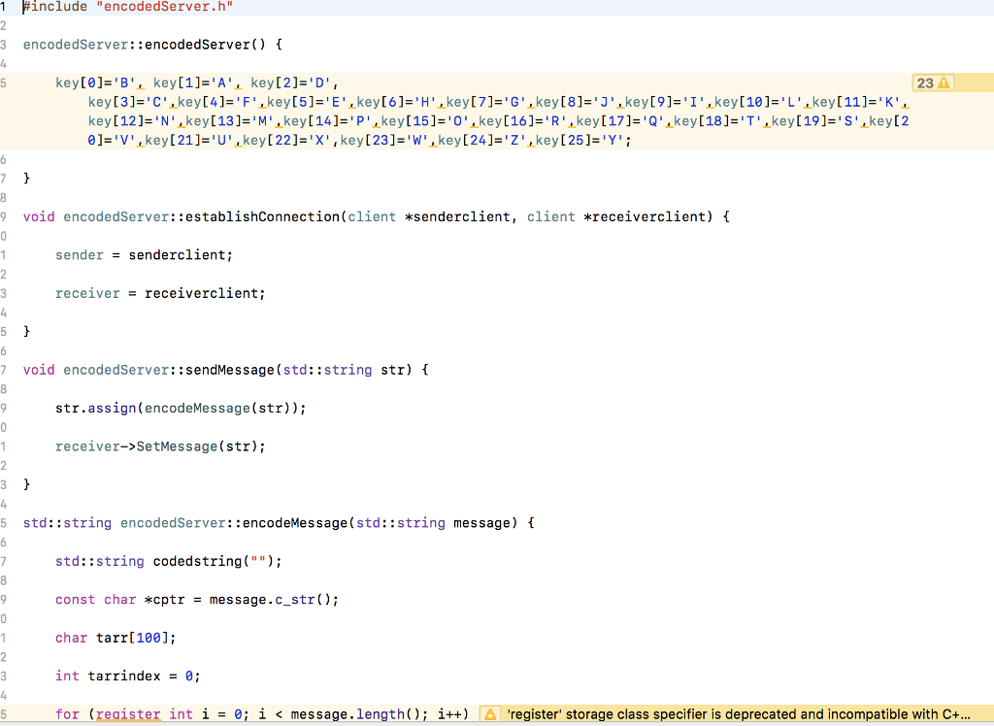Click key[25]='Y' assignment
This screenshot has width=994, height=726.
pos(580,140)
